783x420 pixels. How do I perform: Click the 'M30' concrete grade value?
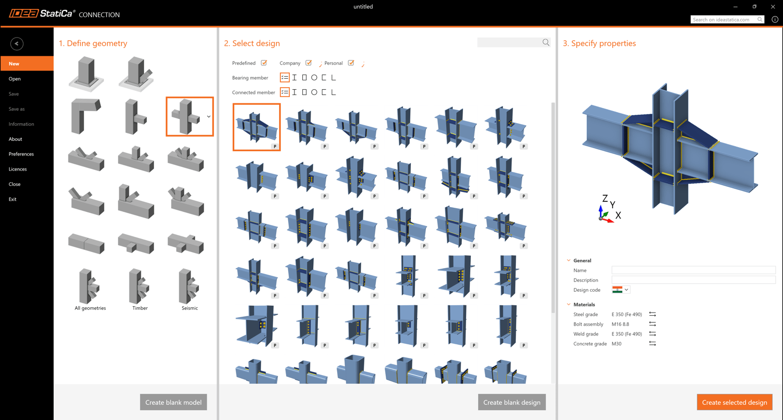click(x=616, y=344)
